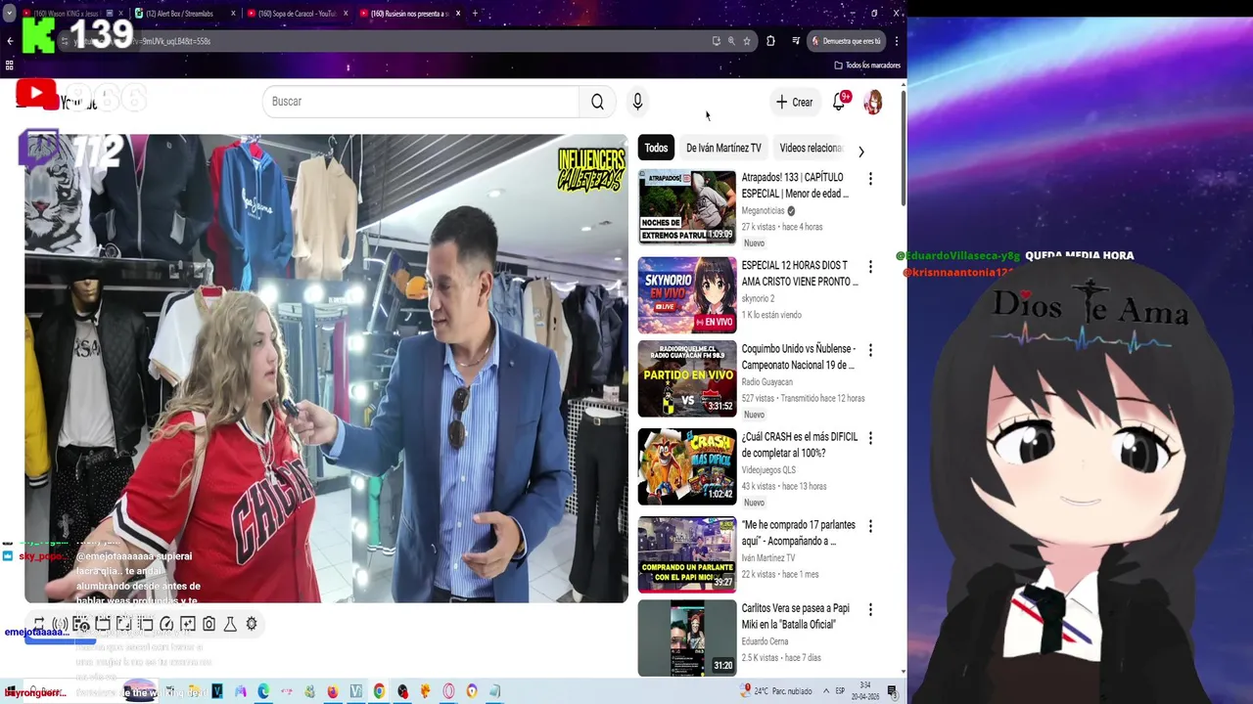Open the Chrome three-dot menu
This screenshot has height=704, width=1253.
897,41
